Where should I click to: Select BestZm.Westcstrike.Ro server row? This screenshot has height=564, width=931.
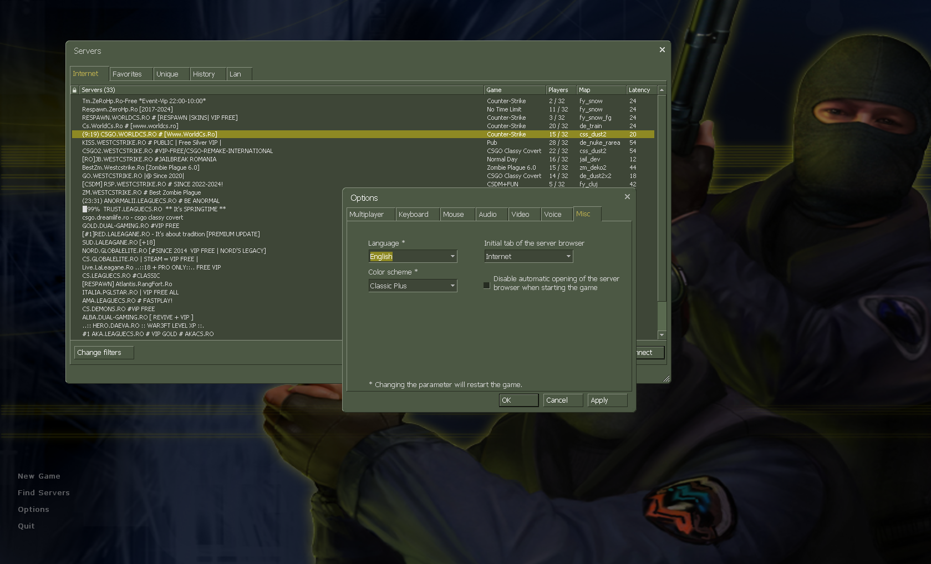(363, 167)
